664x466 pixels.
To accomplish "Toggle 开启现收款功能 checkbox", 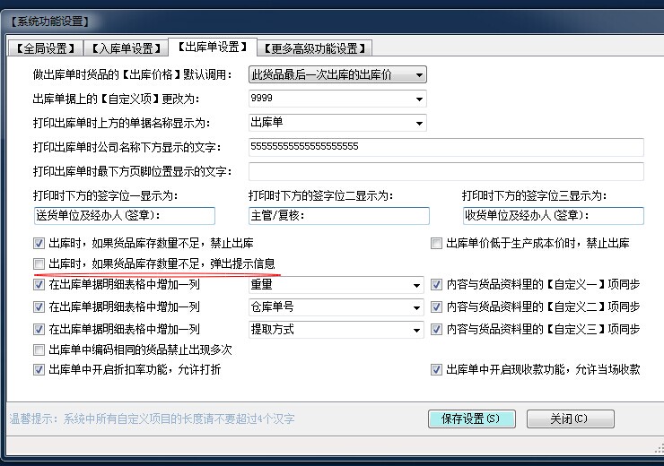I will tap(437, 369).
